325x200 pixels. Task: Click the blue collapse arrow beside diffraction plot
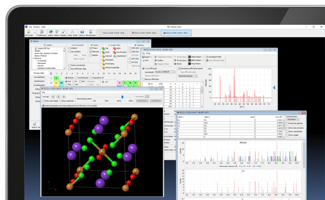coord(274,88)
